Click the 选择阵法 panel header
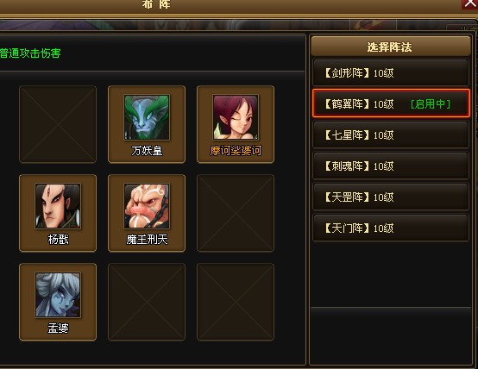 point(390,47)
